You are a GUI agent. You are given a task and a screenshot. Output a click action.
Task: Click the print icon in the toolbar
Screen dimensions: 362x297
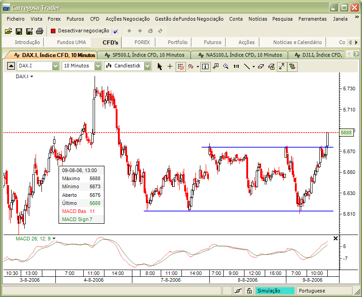40,31
